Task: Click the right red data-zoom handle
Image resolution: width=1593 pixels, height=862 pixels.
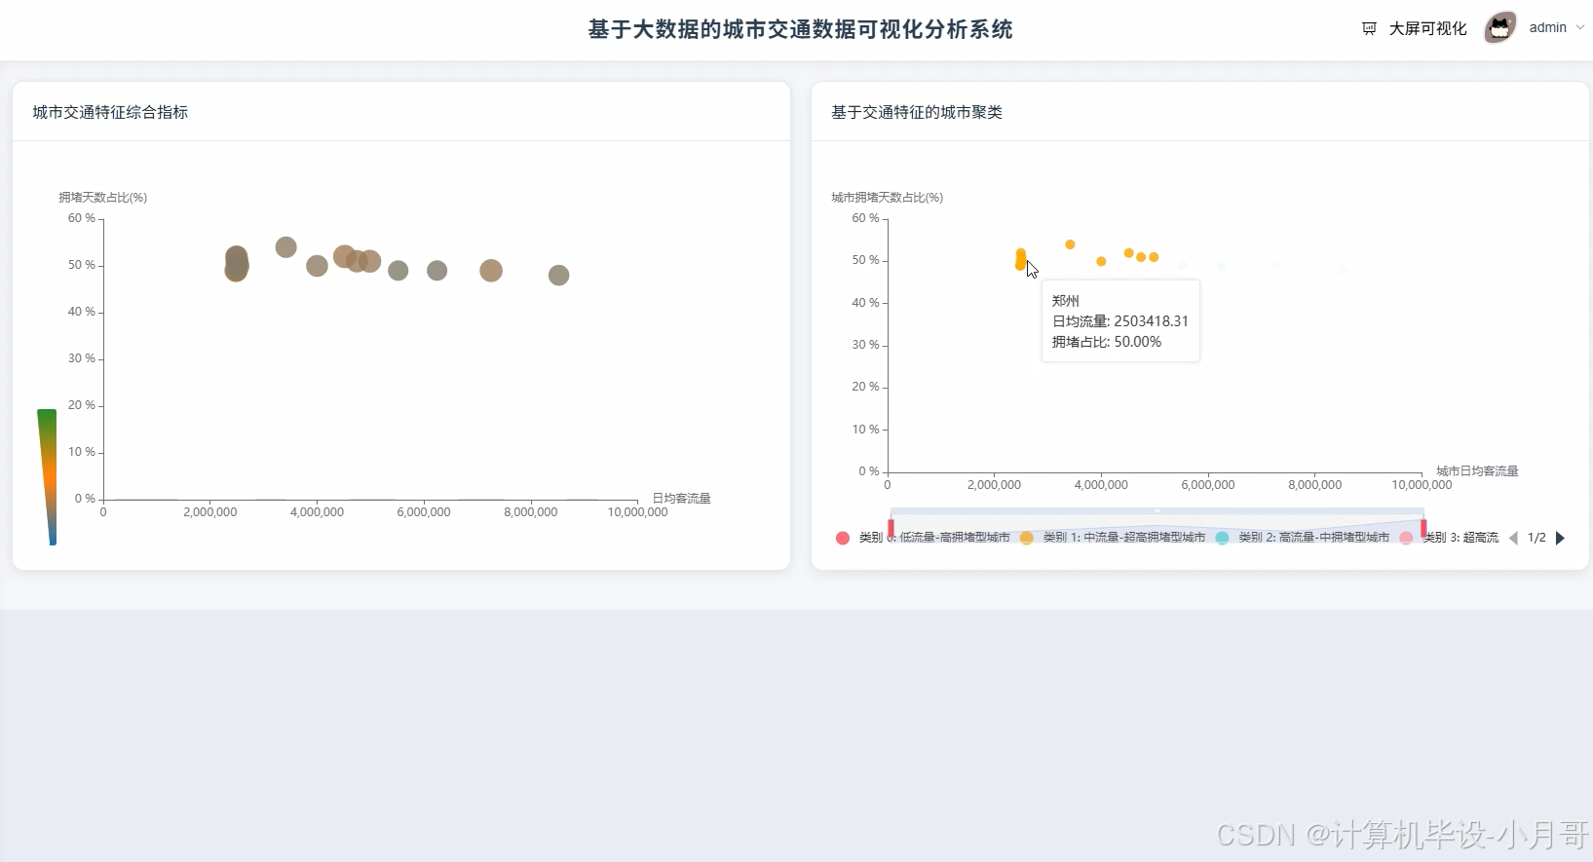Action: 1423,527
